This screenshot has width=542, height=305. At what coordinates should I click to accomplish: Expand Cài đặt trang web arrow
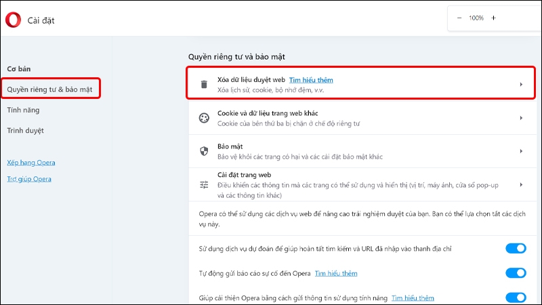click(521, 184)
